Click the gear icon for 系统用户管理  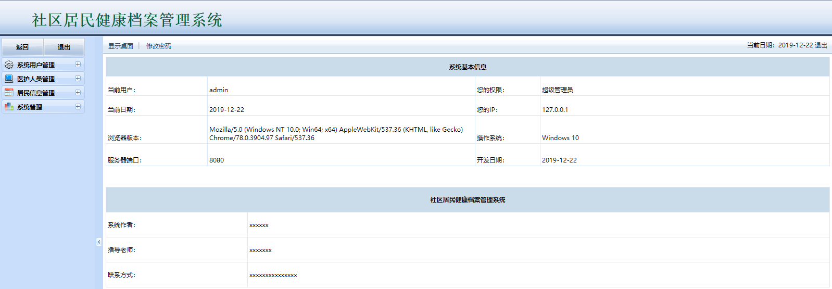[x=9, y=65]
